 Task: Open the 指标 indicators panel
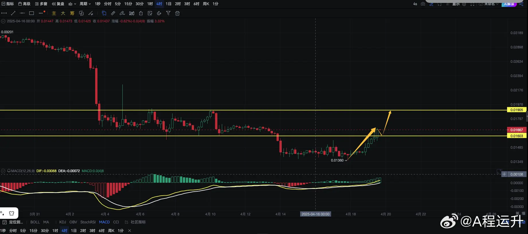[8, 4]
